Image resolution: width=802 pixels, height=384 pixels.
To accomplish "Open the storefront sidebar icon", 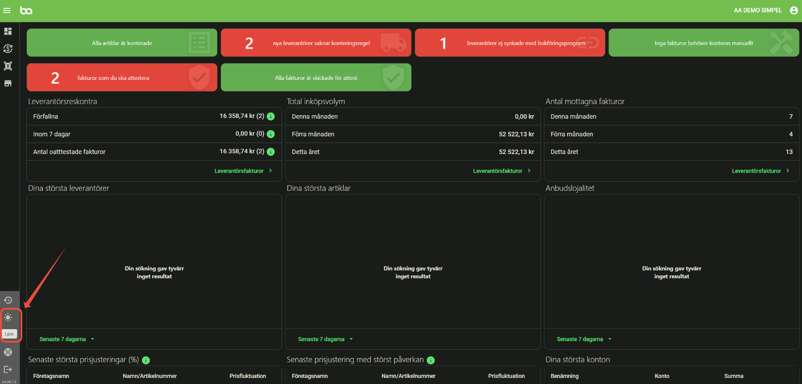I will pos(8,83).
